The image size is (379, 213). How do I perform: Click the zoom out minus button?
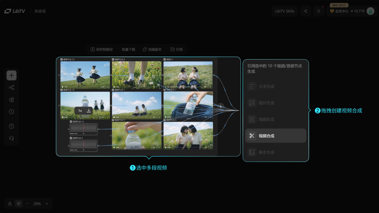[x=27, y=204]
